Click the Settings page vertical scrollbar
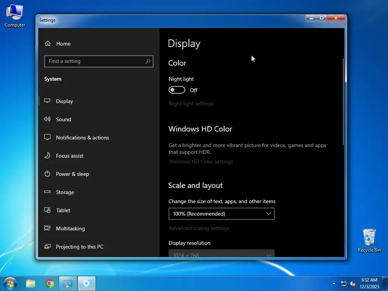 pos(343,102)
